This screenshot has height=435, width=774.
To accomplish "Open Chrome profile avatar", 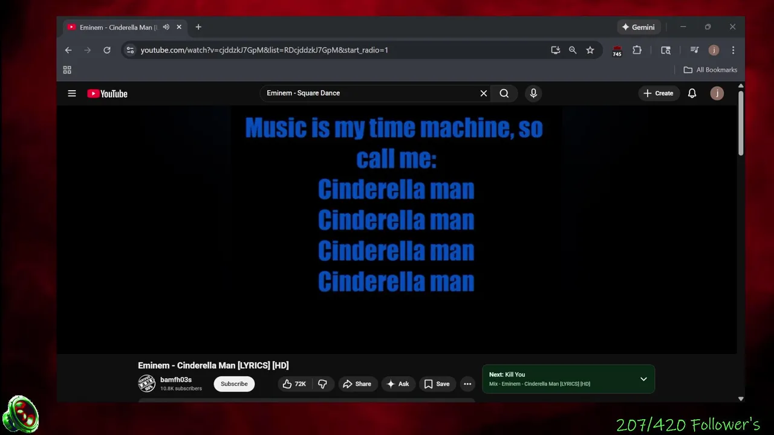I will click(x=714, y=50).
